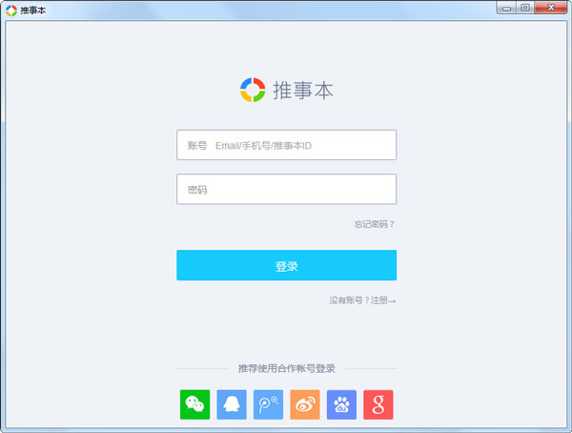This screenshot has height=433, width=572.
Task: Maximize the 推事本 window
Action: 525,8
